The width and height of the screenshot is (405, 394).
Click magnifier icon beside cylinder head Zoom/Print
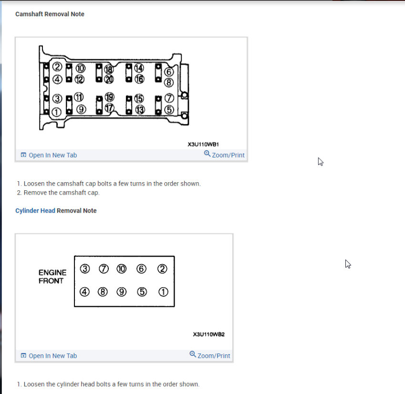coord(193,354)
